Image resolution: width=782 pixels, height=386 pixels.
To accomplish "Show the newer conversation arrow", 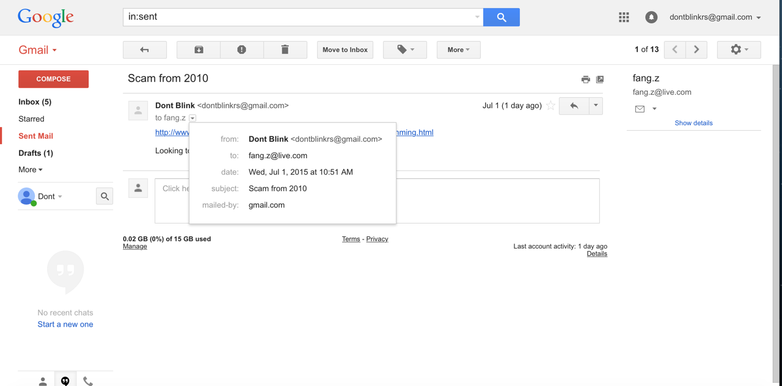I will (x=675, y=49).
